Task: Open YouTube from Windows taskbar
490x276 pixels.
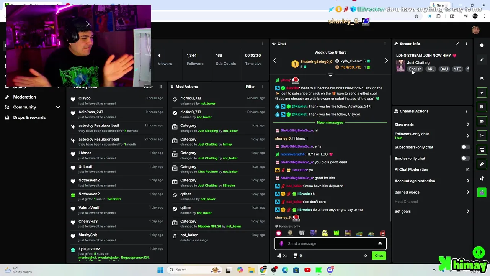Action: 307,270
